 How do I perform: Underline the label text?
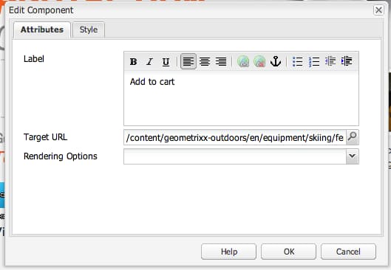(166, 61)
